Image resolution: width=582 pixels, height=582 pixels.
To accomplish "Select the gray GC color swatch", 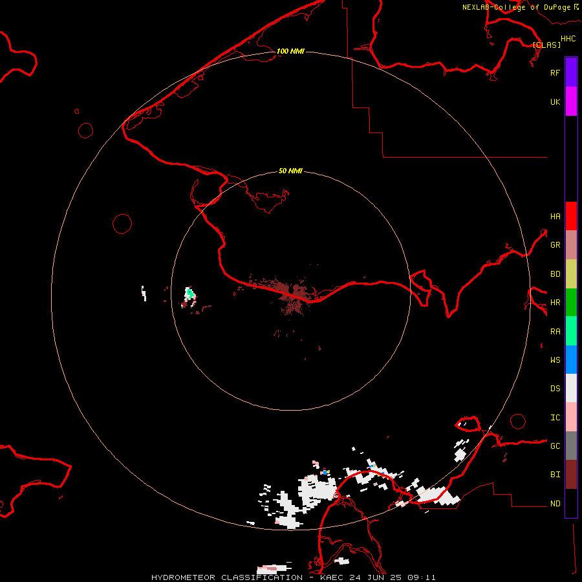I will point(571,446).
